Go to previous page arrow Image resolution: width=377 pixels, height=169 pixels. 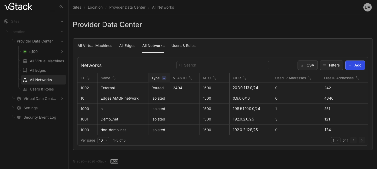353,140
